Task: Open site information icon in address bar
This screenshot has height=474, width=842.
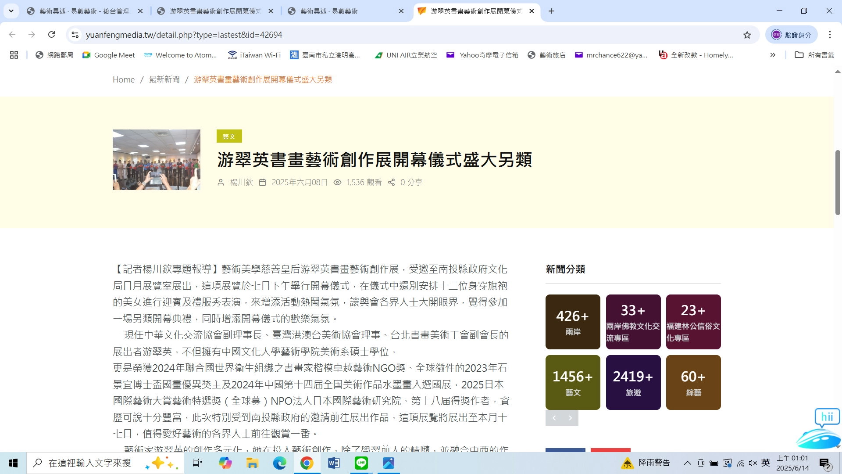Action: tap(75, 35)
